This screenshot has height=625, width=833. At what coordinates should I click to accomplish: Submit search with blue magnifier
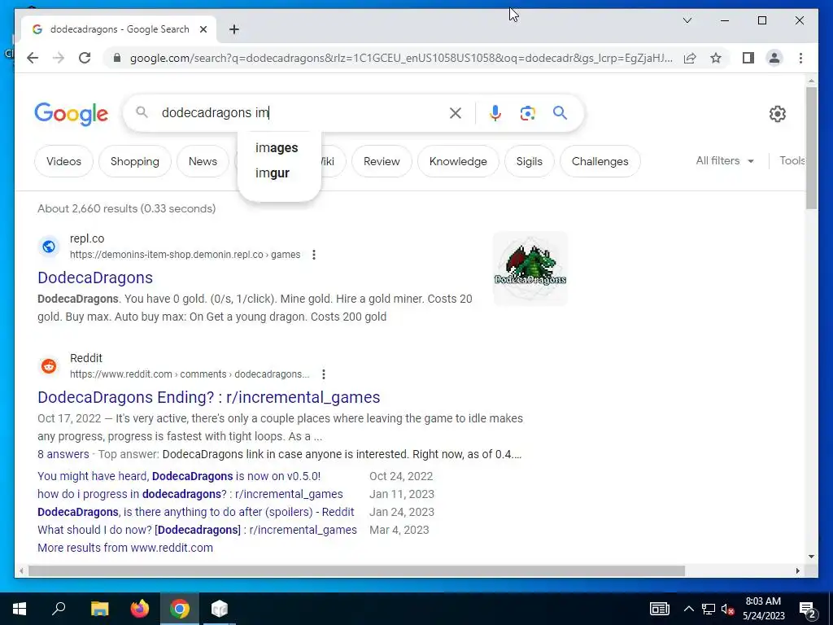tap(560, 112)
